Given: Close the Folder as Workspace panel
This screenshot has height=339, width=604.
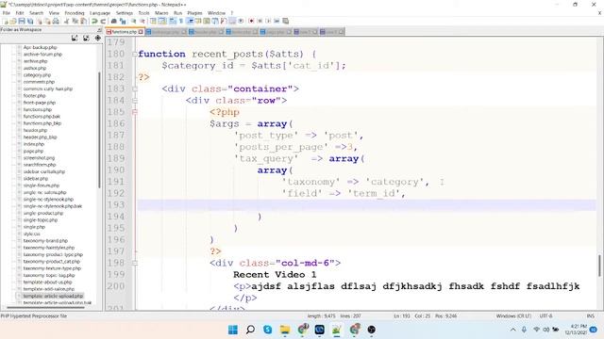Looking at the screenshot, I should click(x=99, y=29).
